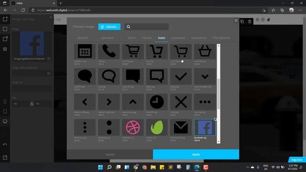Select the solid square chat bubble icon

(133, 76)
